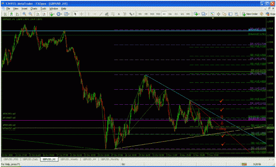Open the Help menu
This screenshot has height=167, width=276.
64,9
